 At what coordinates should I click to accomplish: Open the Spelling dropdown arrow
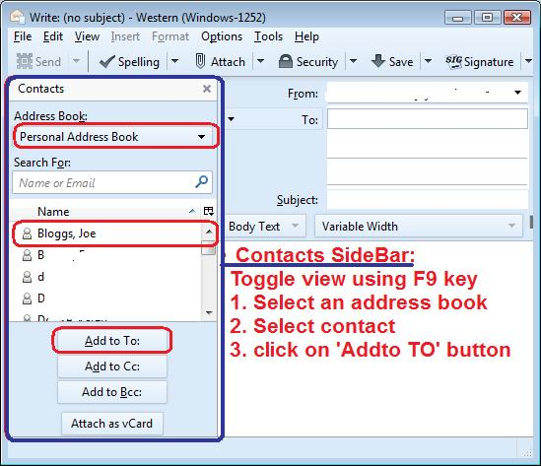pos(175,61)
